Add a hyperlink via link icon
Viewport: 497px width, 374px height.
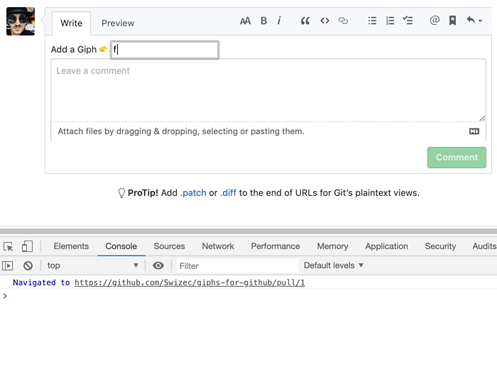coord(344,21)
